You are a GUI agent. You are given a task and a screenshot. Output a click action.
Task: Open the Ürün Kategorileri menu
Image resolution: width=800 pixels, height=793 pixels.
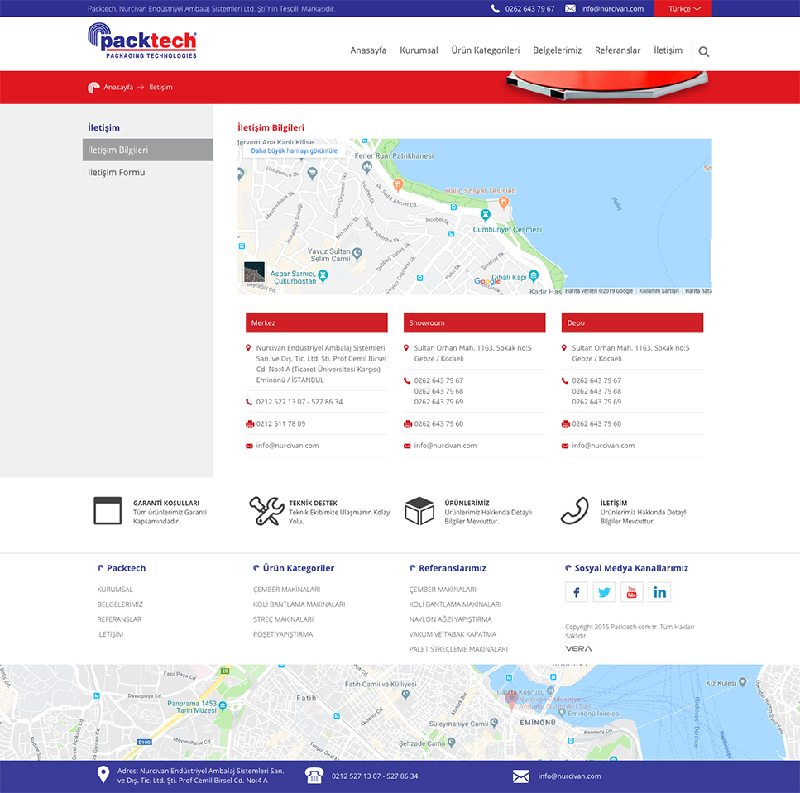click(x=485, y=50)
